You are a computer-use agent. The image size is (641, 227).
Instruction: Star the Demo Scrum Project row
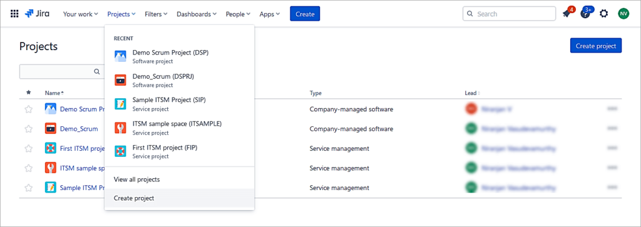click(x=29, y=109)
